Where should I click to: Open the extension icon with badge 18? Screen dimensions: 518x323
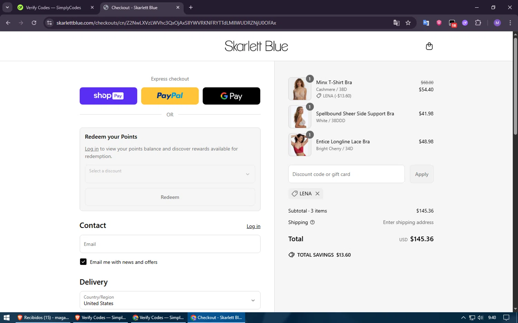(x=452, y=23)
